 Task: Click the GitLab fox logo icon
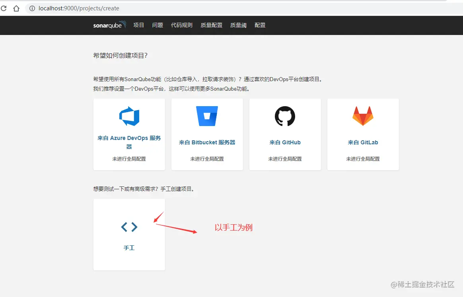(x=363, y=116)
